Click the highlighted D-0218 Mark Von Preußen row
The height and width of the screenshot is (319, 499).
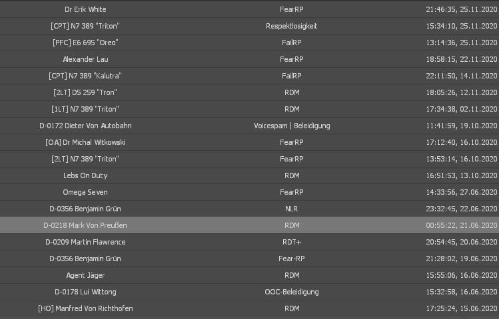click(249, 225)
